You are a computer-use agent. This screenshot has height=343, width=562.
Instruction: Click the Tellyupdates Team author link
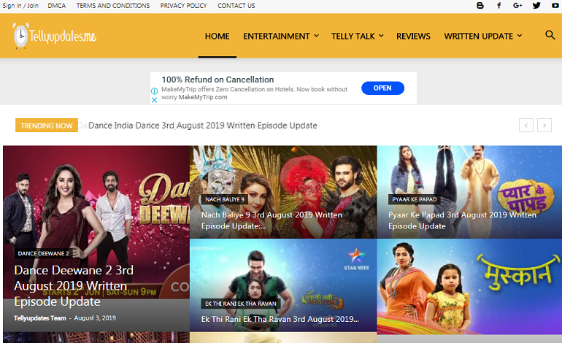[40, 318]
